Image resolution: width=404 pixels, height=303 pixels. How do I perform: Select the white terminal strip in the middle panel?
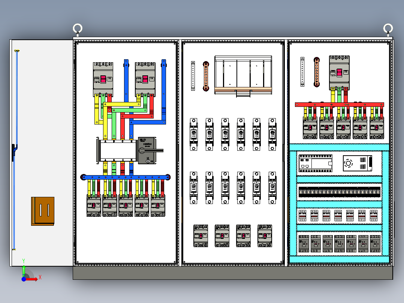[193, 76]
